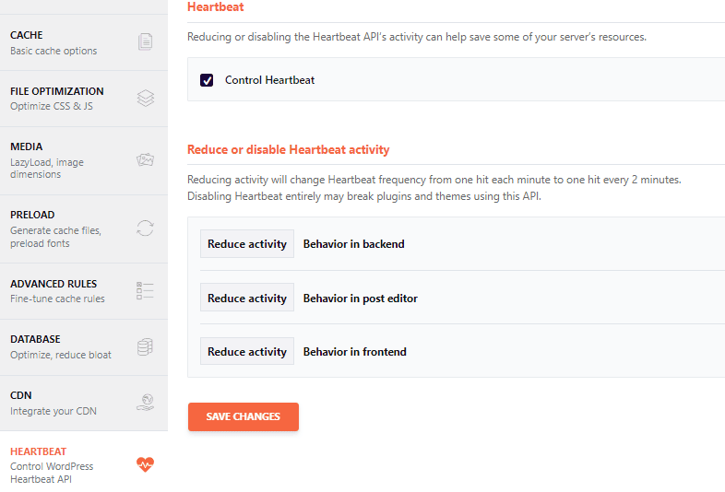The width and height of the screenshot is (725, 492).
Task: Click the CDN globe-in-hand icon
Action: pos(145,403)
